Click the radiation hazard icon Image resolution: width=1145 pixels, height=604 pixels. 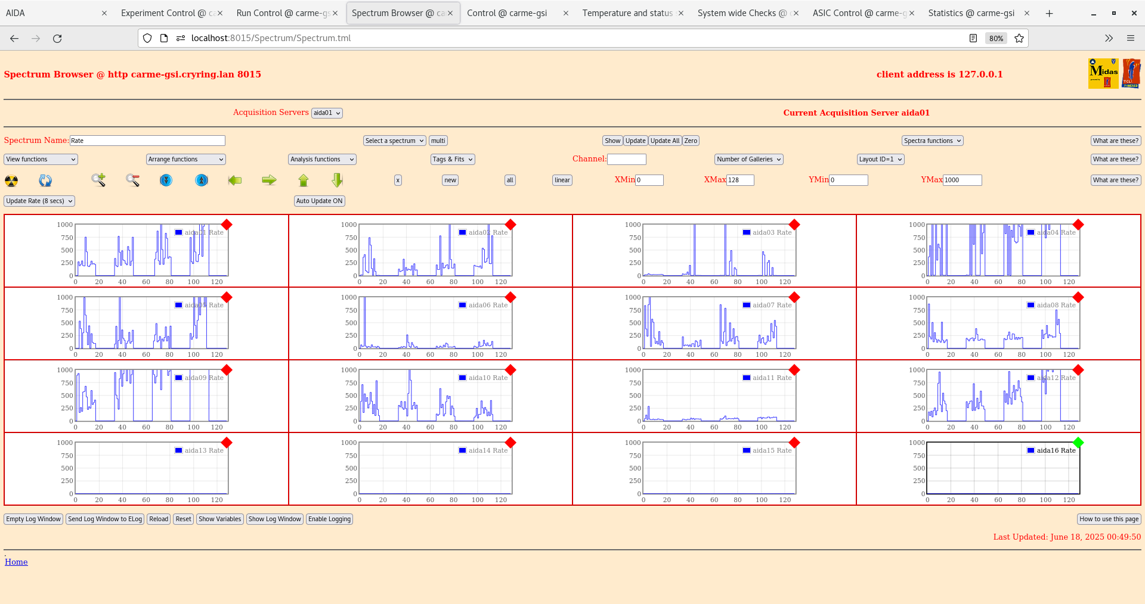click(x=11, y=180)
